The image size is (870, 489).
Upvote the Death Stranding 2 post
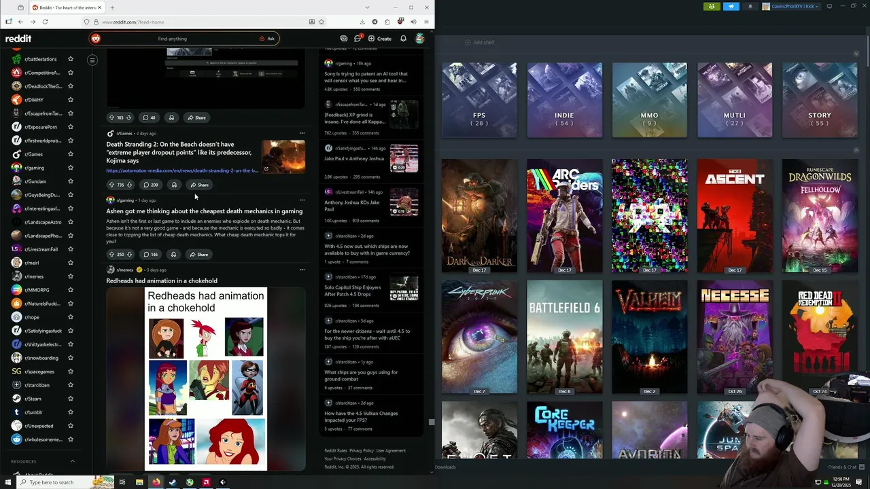pos(111,185)
